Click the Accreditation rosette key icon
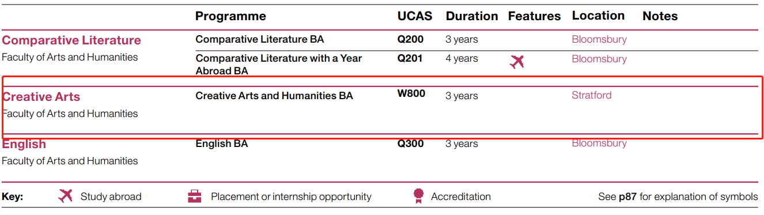764x215 pixels. point(418,197)
